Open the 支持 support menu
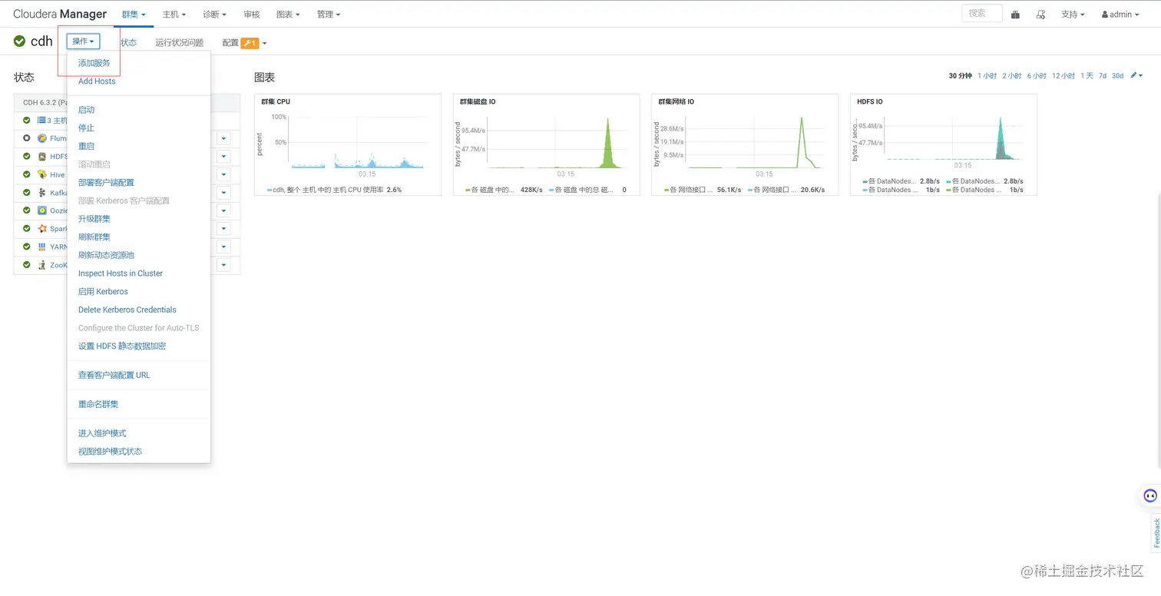The height and width of the screenshot is (596, 1161). [1073, 14]
